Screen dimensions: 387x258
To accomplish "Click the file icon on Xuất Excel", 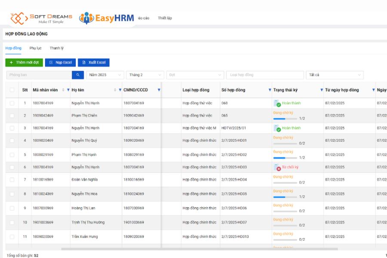I will pos(84,62).
